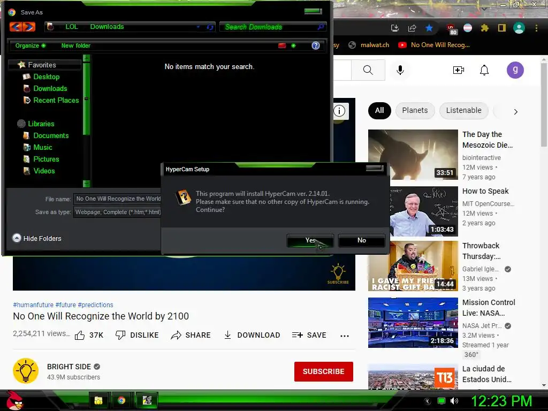
Task: Go forward in Save As dialog
Action: tap(29, 27)
